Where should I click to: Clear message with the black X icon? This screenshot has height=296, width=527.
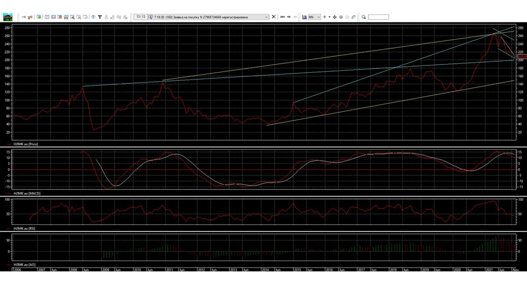[x=274, y=17]
